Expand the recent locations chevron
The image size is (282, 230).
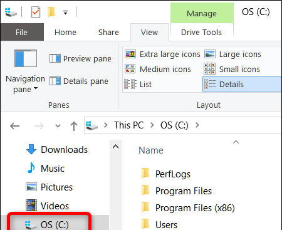tap(58, 126)
